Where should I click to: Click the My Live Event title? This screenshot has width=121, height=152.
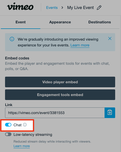[80, 8]
